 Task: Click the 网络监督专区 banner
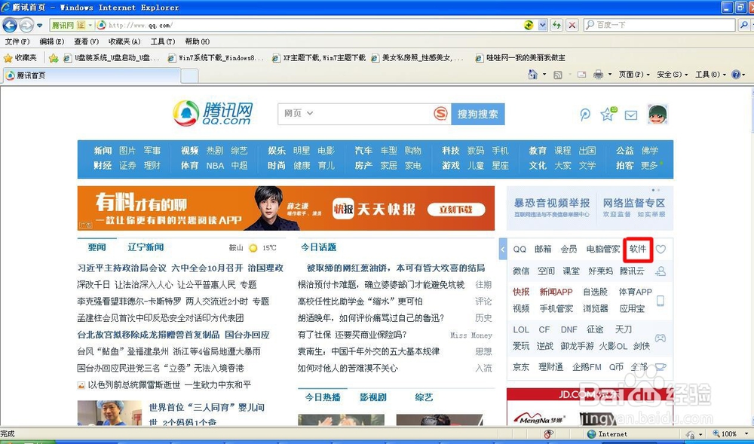point(634,207)
